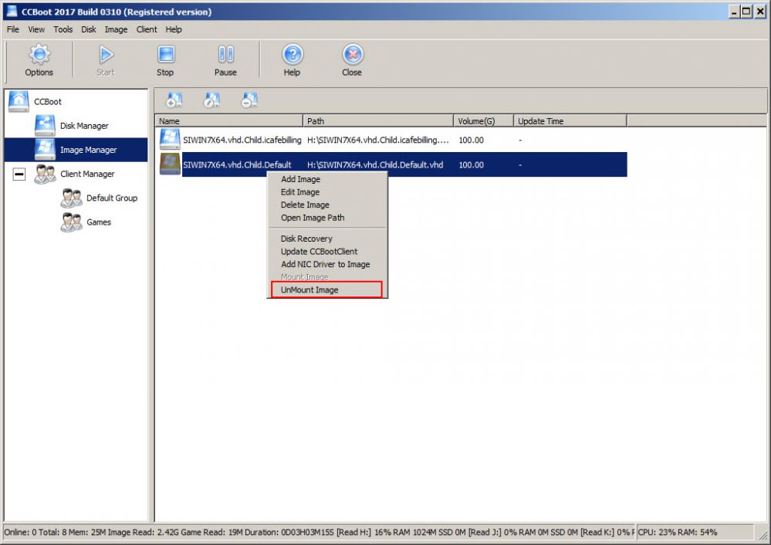The width and height of the screenshot is (771, 545).
Task: Click path H:\SIWIN7X64.vhd.Child.icafebilling
Action: [378, 140]
